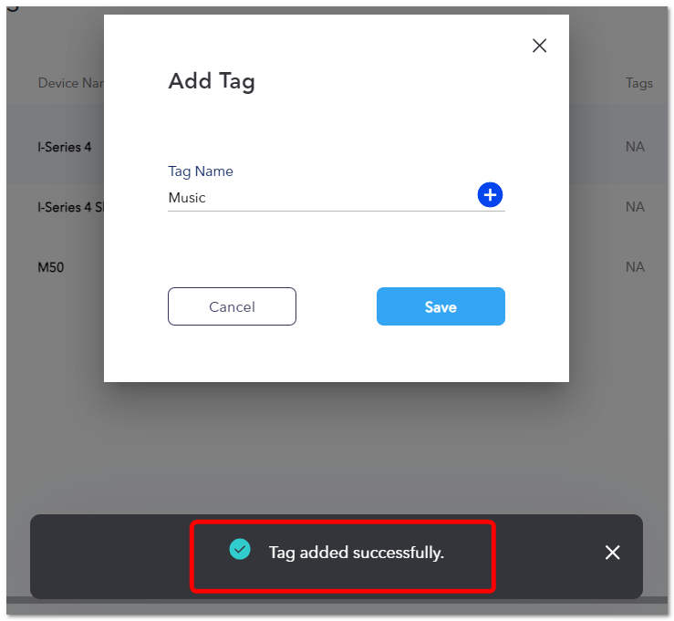Viewport: 674px width, 621px height.
Task: Click the Add Tag dialog title
Action: [x=212, y=81]
